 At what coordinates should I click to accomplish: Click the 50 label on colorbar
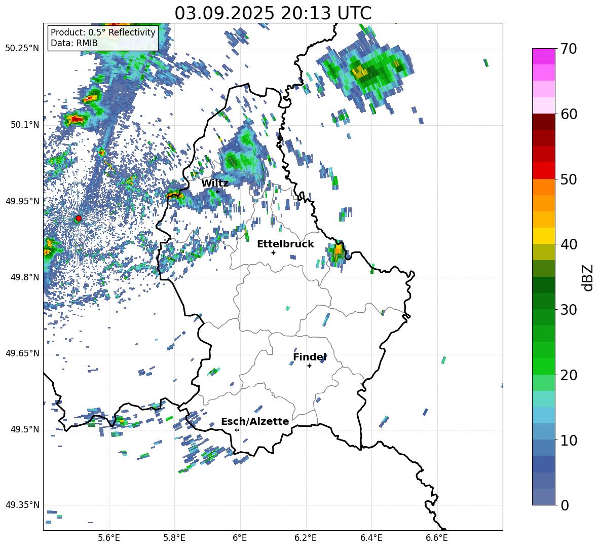(568, 179)
